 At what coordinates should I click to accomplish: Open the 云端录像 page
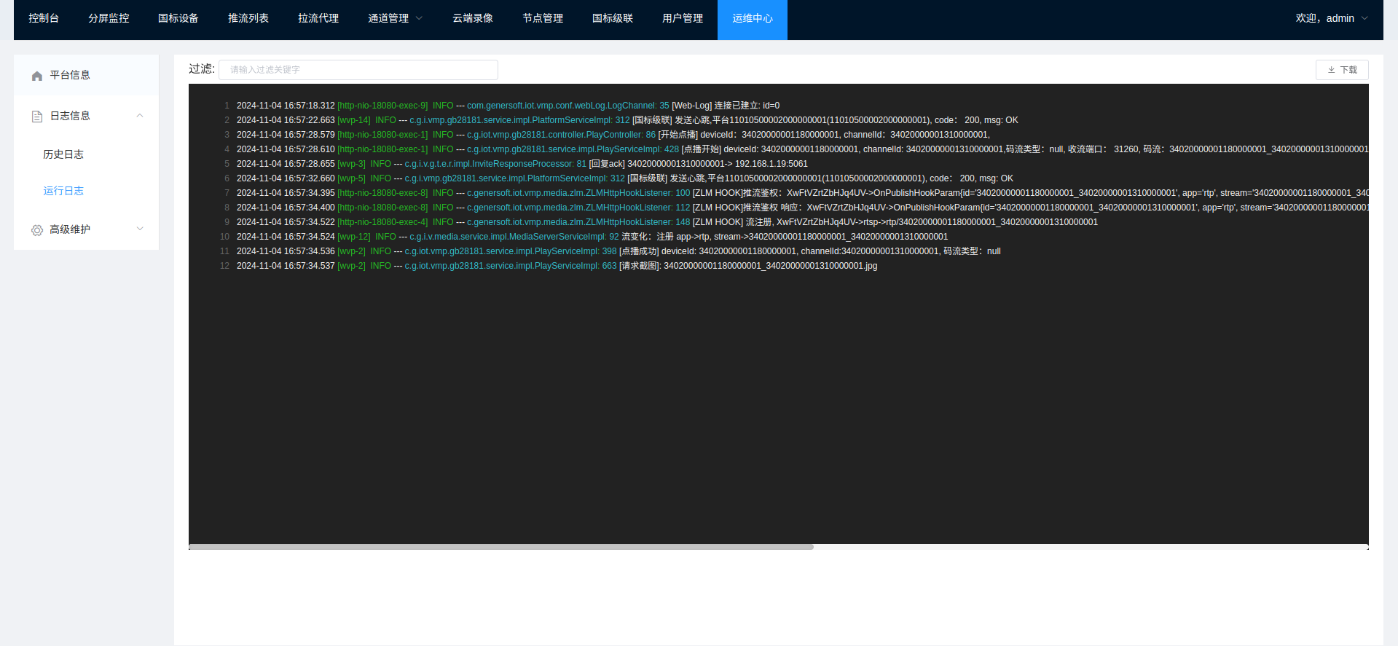473,18
